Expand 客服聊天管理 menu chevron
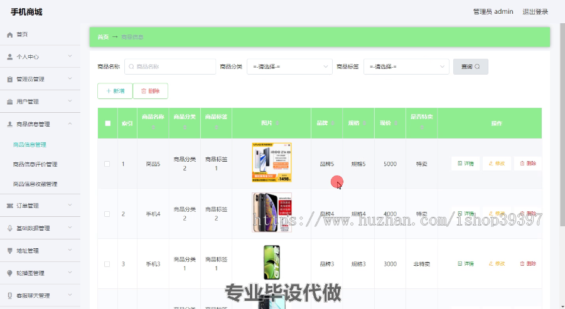The image size is (565, 309). click(70, 295)
